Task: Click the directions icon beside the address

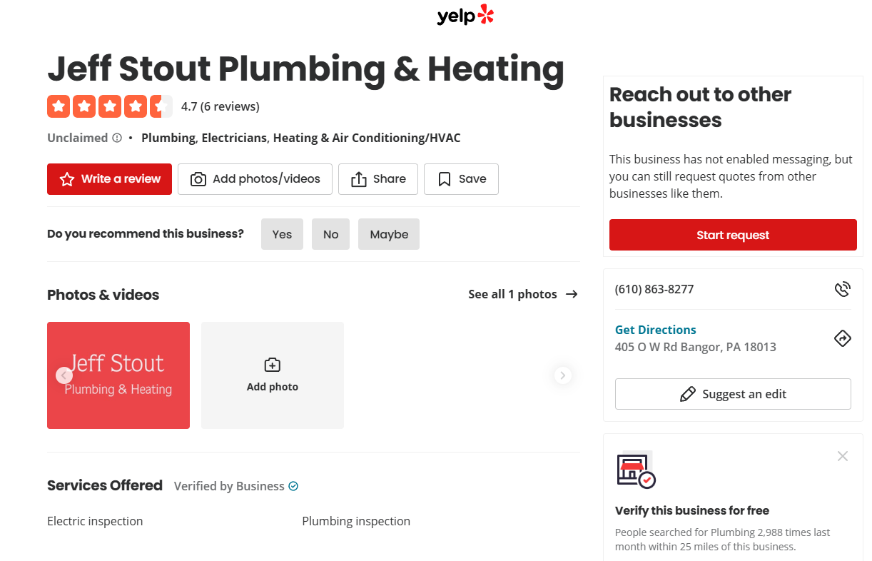Action: (x=843, y=338)
